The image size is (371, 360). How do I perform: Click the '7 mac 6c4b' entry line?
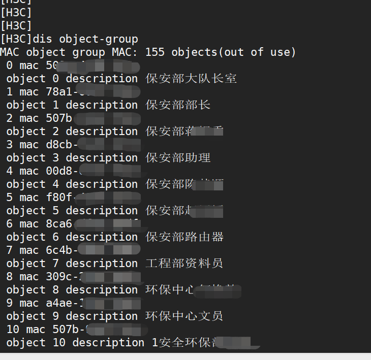(45, 250)
